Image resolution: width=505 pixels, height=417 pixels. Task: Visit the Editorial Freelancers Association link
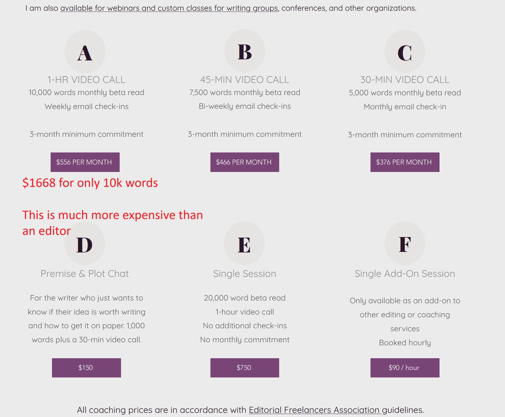point(315,410)
